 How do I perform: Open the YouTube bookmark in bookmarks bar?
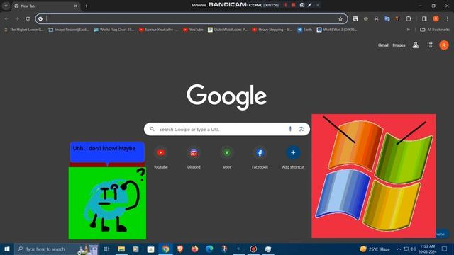[193, 30]
